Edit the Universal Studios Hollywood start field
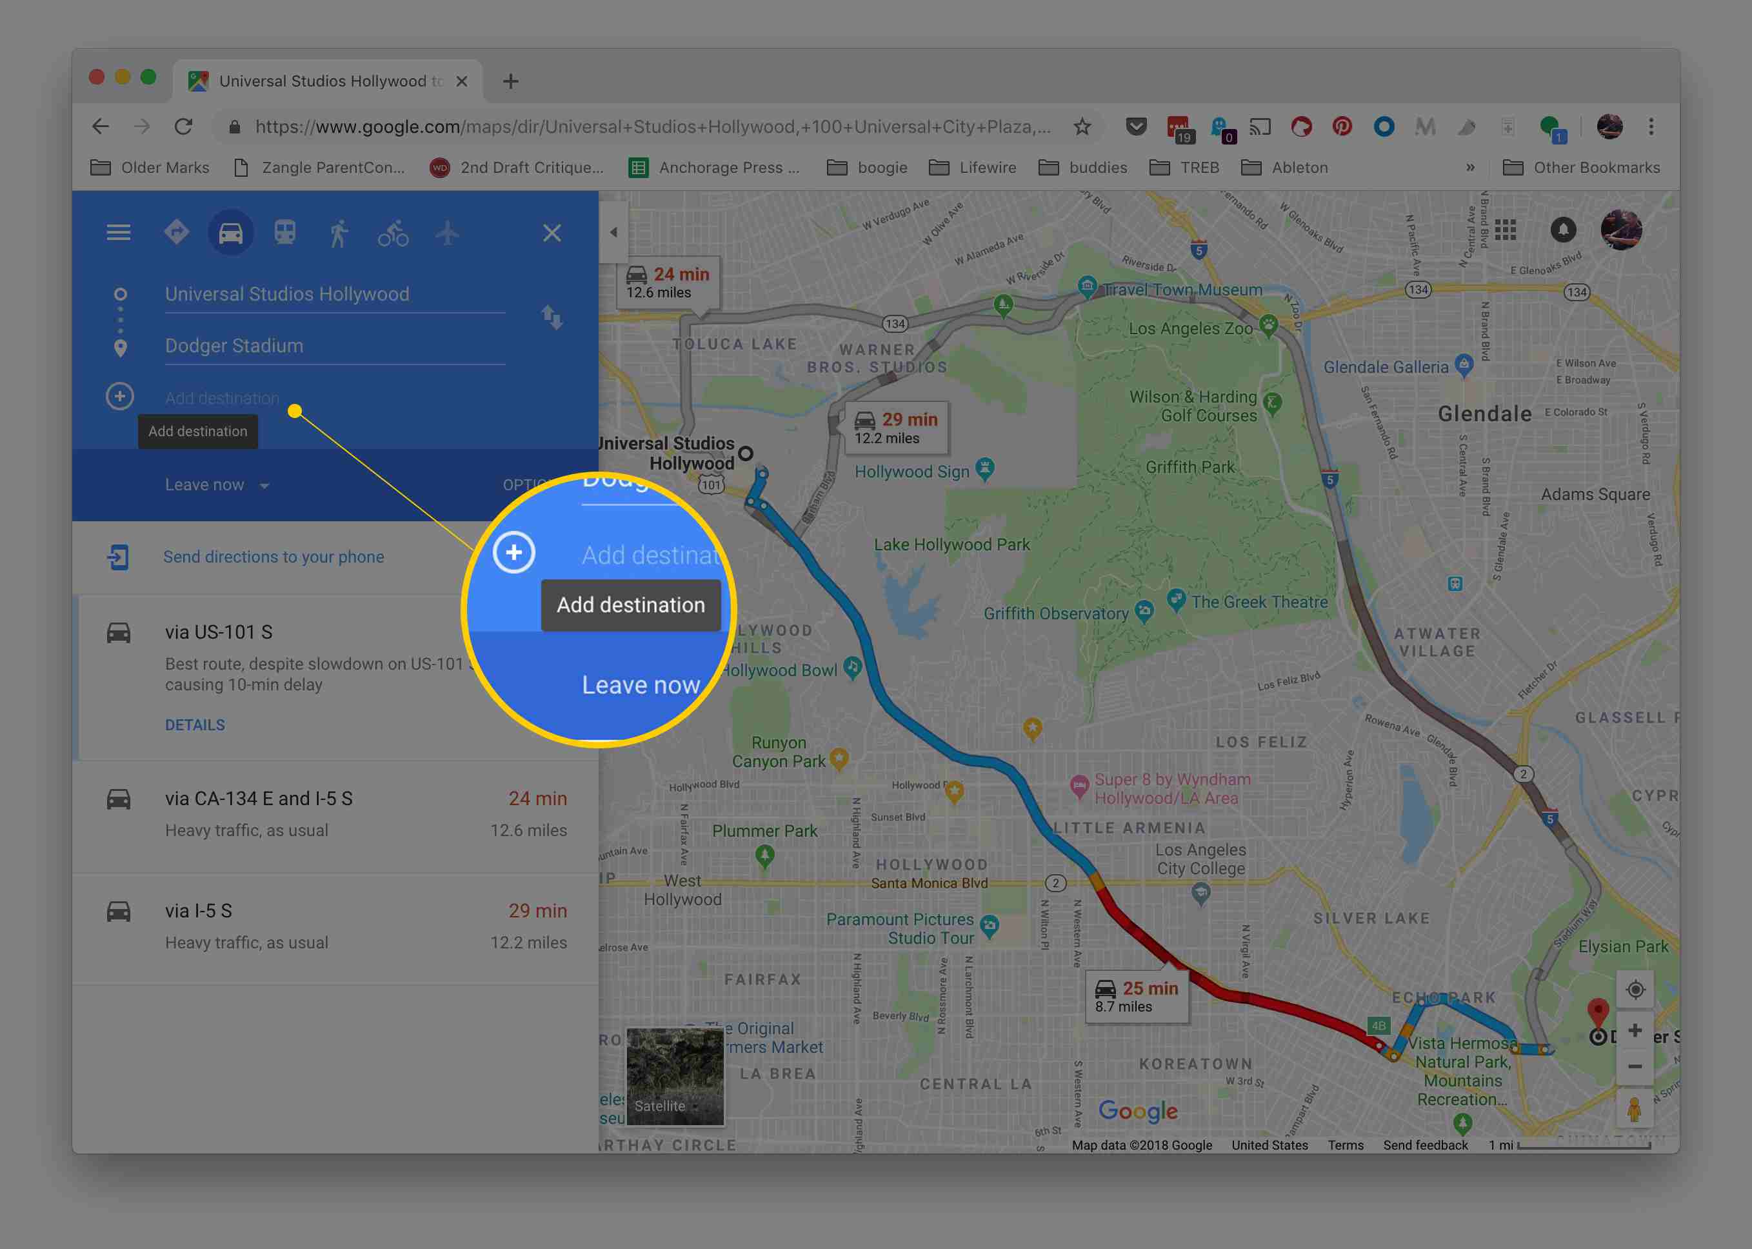The height and width of the screenshot is (1249, 1752). pos(335,295)
